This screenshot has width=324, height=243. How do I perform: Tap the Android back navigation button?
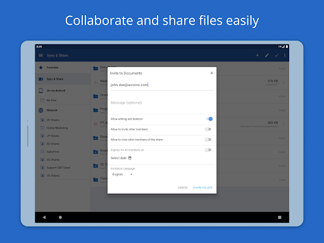coord(44,217)
